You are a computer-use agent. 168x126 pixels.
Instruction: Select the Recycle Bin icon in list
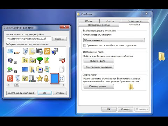pos(25,51)
